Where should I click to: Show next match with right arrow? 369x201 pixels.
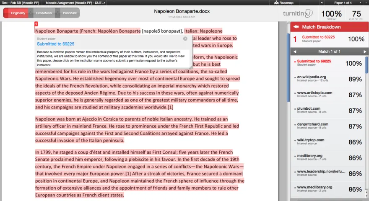365,52
